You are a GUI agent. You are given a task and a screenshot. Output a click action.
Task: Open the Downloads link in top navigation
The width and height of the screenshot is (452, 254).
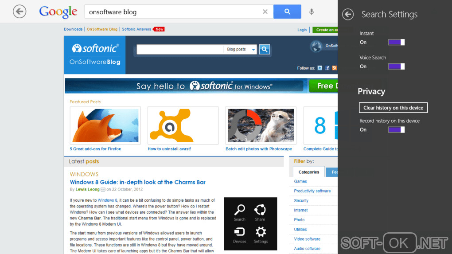pos(73,29)
